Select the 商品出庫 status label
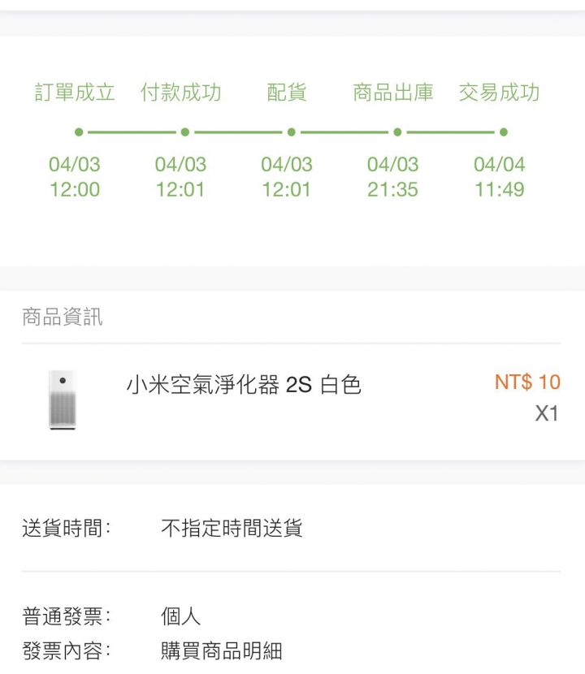Screen dimensions: 585x674 [x=393, y=93]
